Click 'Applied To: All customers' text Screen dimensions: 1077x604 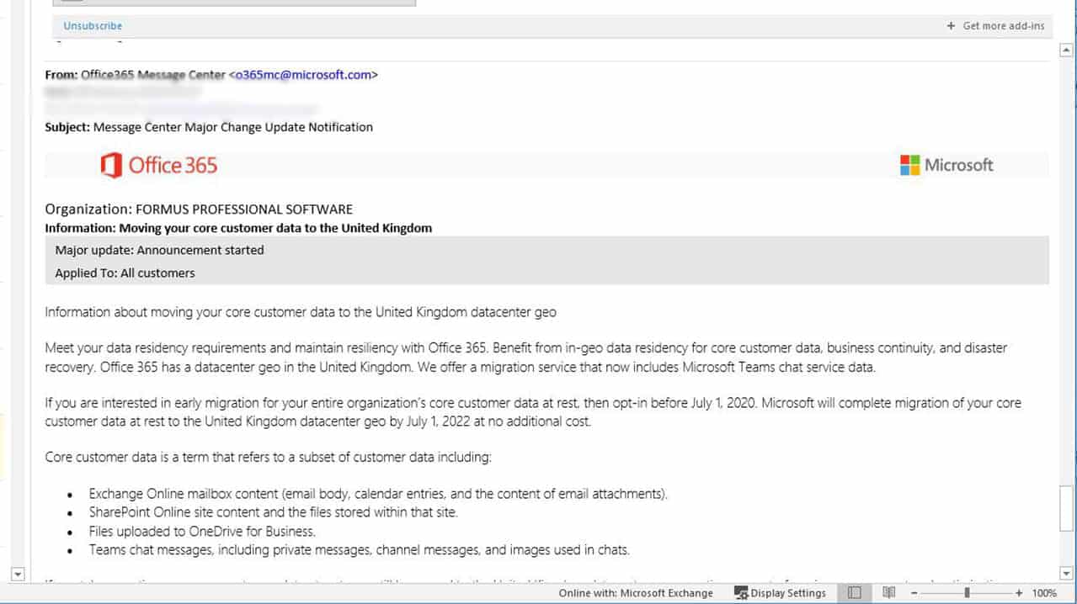point(125,273)
